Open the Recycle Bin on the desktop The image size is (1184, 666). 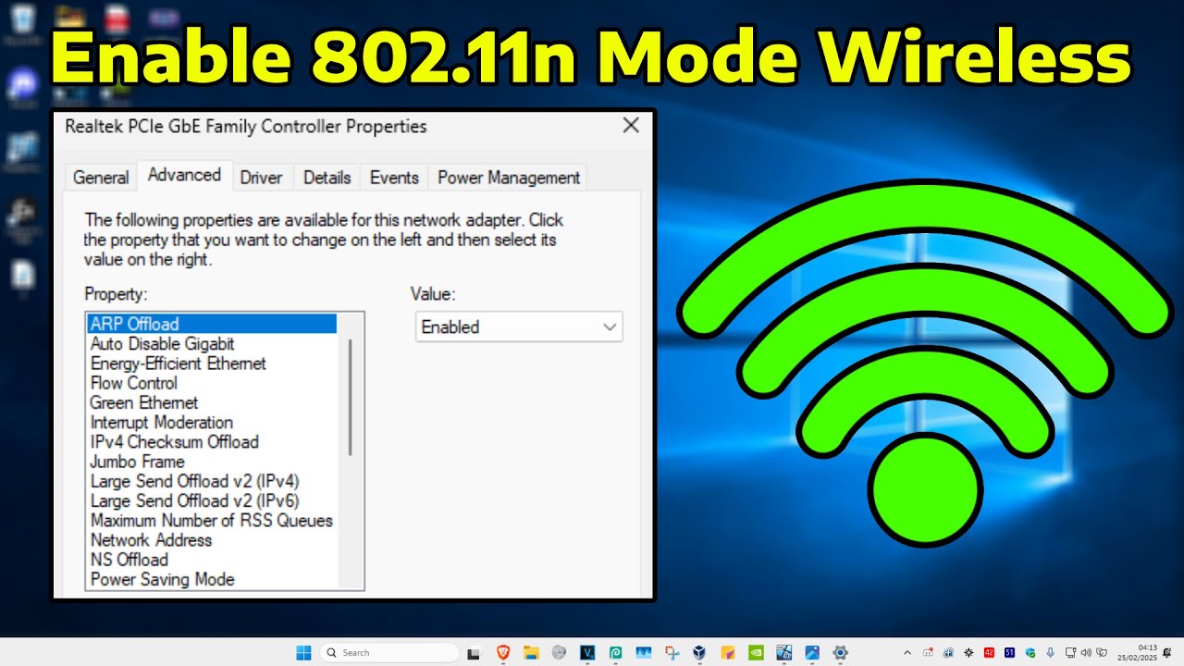[x=22, y=23]
